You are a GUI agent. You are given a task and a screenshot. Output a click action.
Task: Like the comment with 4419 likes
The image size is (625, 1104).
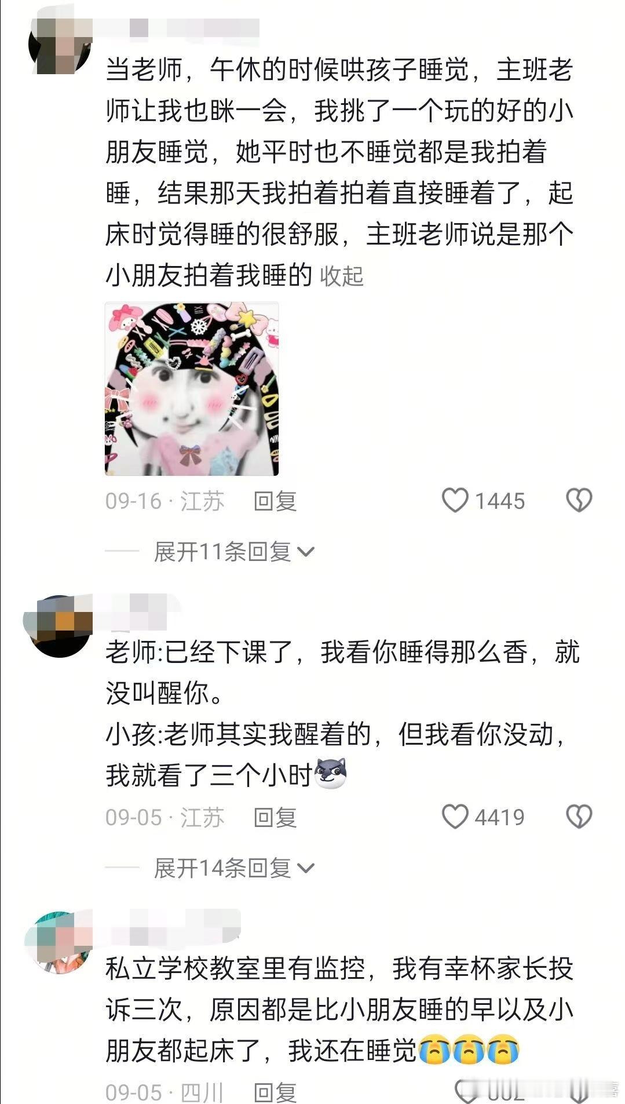click(455, 817)
